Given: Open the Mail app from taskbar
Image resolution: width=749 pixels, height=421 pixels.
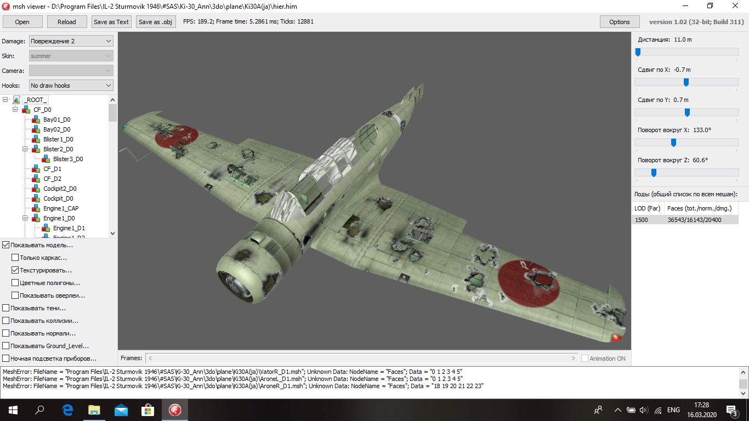Looking at the screenshot, I should (121, 409).
